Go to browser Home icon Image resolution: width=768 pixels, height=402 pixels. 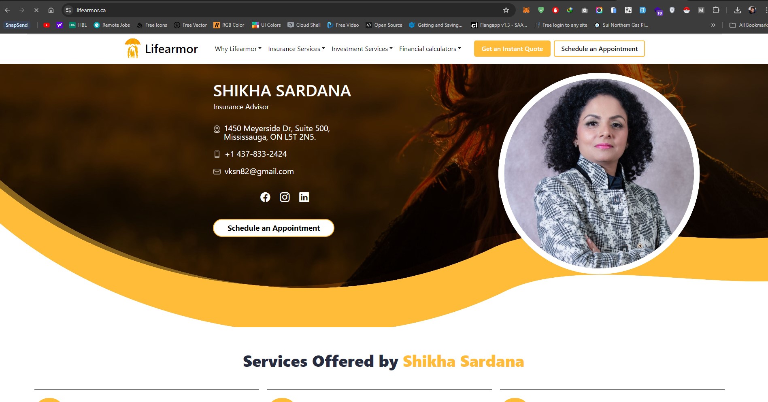[51, 10]
